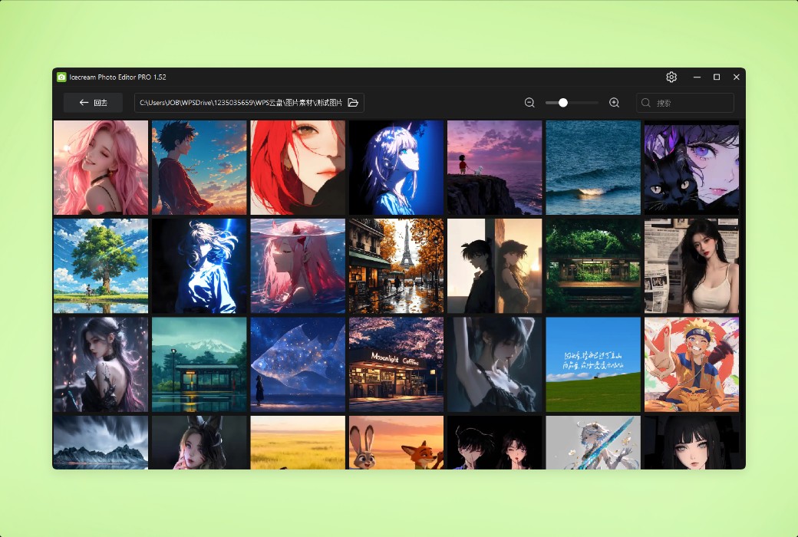798x537 pixels.
Task: Open the Eiffel Tower street photo
Action: click(x=396, y=265)
